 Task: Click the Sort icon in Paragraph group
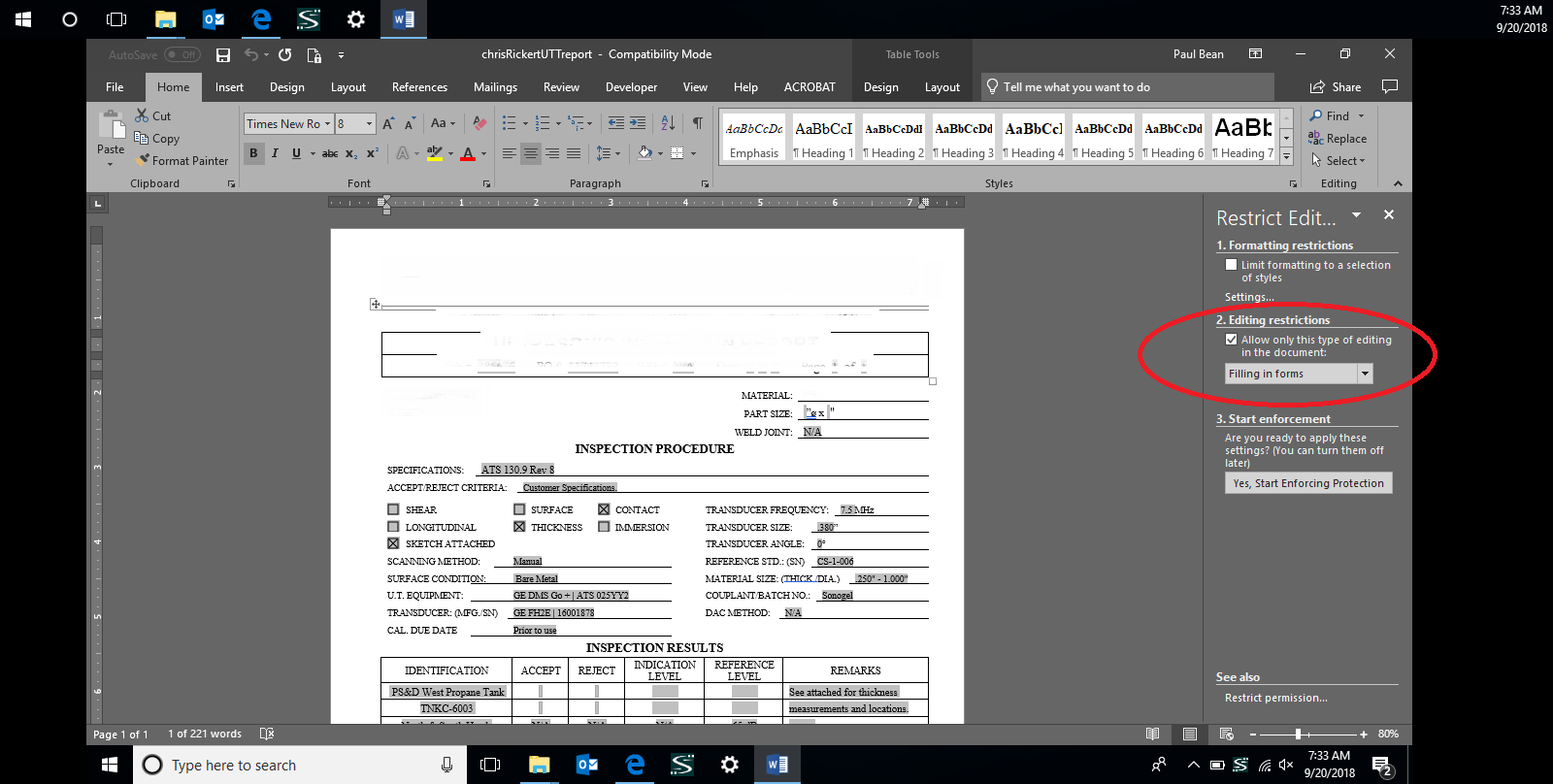(x=668, y=123)
